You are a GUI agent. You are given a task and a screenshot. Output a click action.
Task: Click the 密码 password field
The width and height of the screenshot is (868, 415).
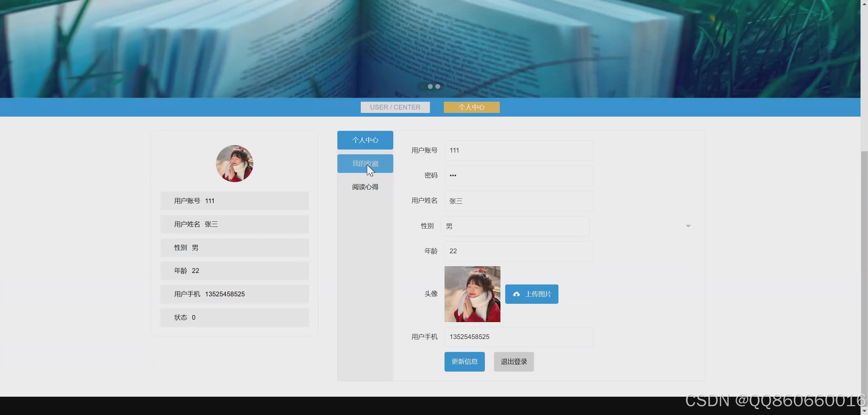coord(519,176)
